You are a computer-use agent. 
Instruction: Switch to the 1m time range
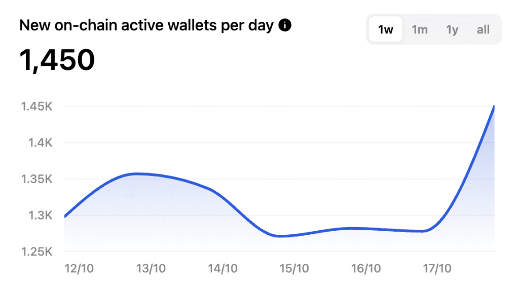(x=419, y=30)
